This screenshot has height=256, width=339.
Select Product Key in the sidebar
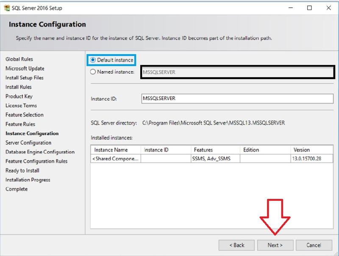click(19, 97)
